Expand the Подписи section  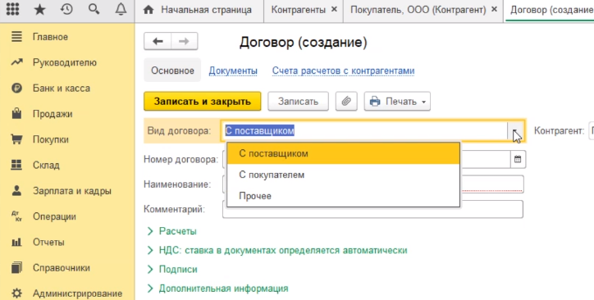pyautogui.click(x=172, y=270)
